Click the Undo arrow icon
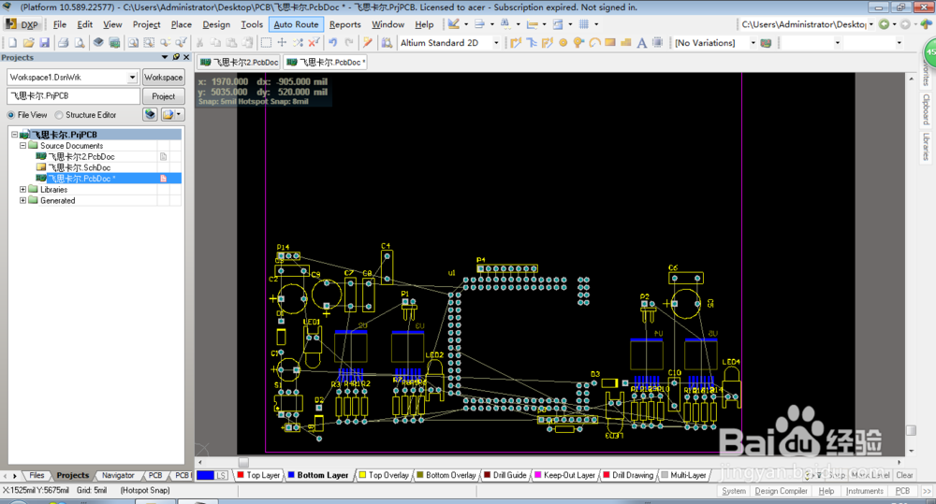This screenshot has width=936, height=504. (x=333, y=43)
